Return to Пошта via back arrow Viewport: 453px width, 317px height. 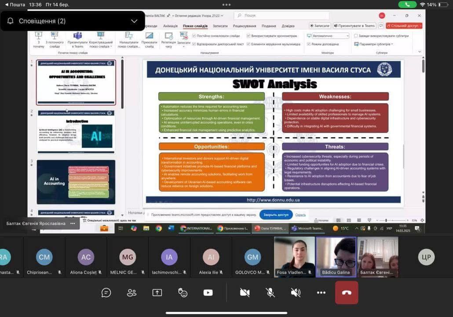[x=15, y=5]
